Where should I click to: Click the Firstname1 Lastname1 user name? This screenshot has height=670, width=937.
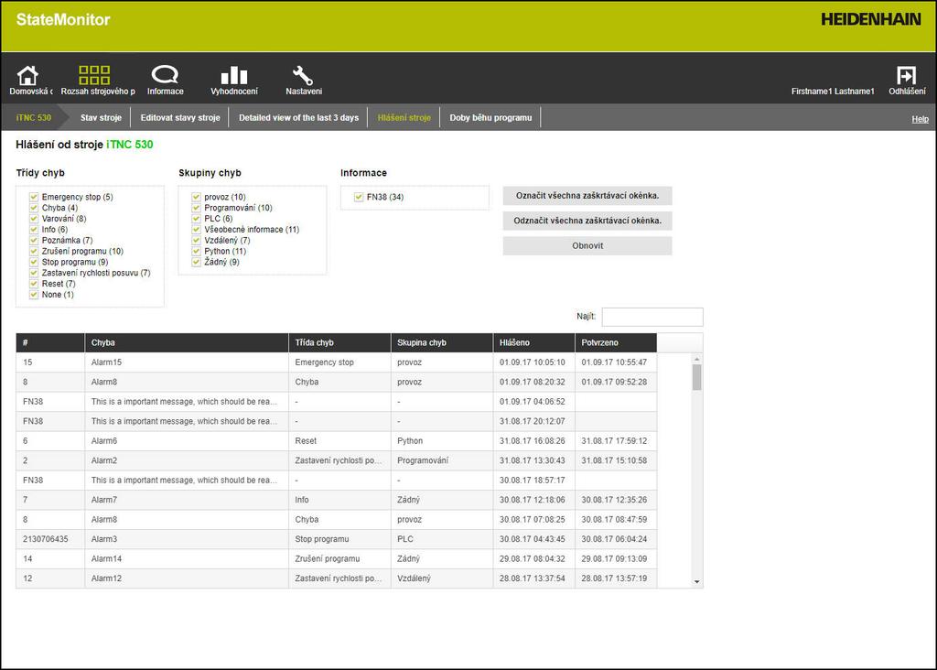pos(833,92)
